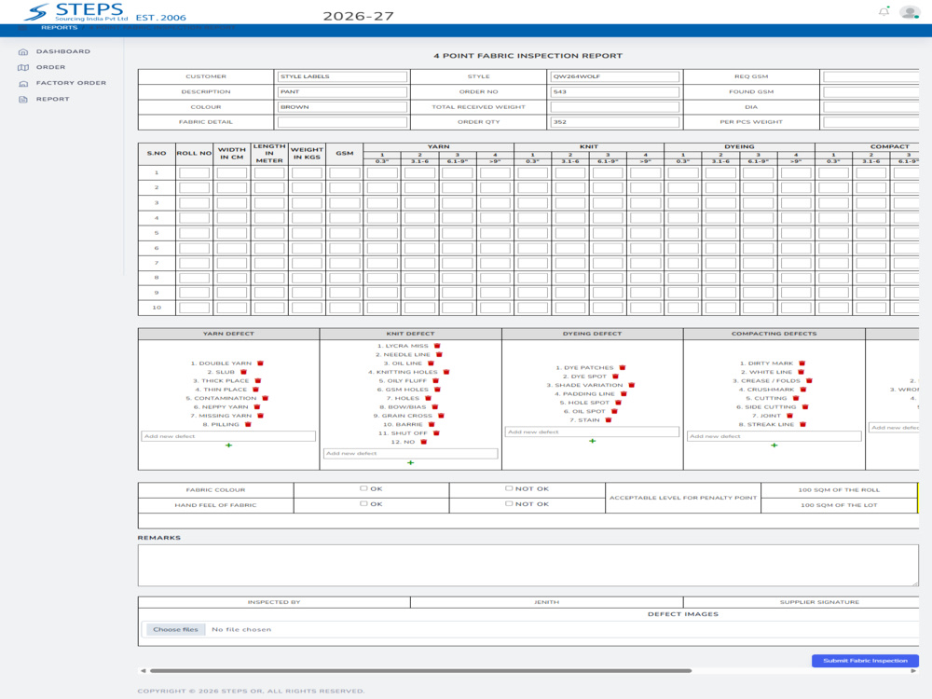Viewport: 932px width, 699px height.
Task: Click Add new defect field under Compacting Defects
Action: 774,436
